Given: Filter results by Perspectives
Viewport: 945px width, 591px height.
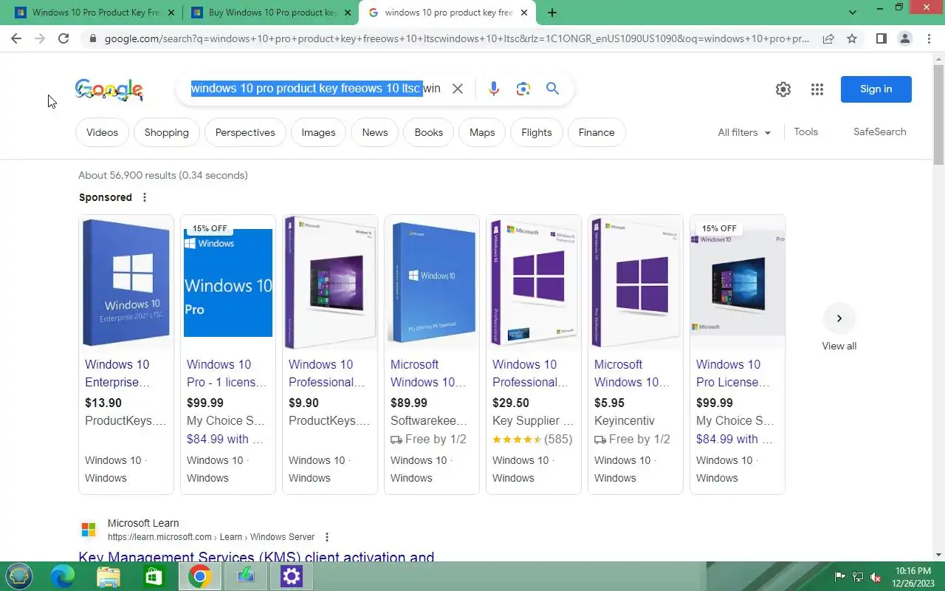Looking at the screenshot, I should 245,132.
